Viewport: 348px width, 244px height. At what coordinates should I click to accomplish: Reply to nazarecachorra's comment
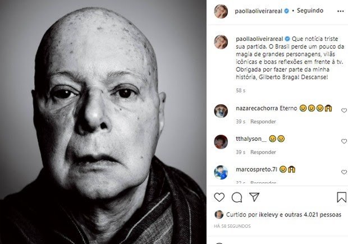click(263, 122)
